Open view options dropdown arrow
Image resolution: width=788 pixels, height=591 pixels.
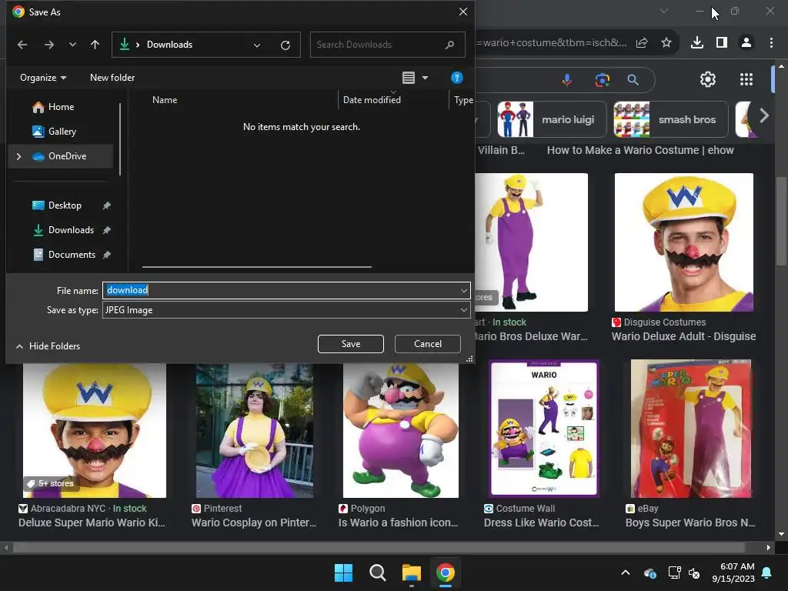(425, 78)
